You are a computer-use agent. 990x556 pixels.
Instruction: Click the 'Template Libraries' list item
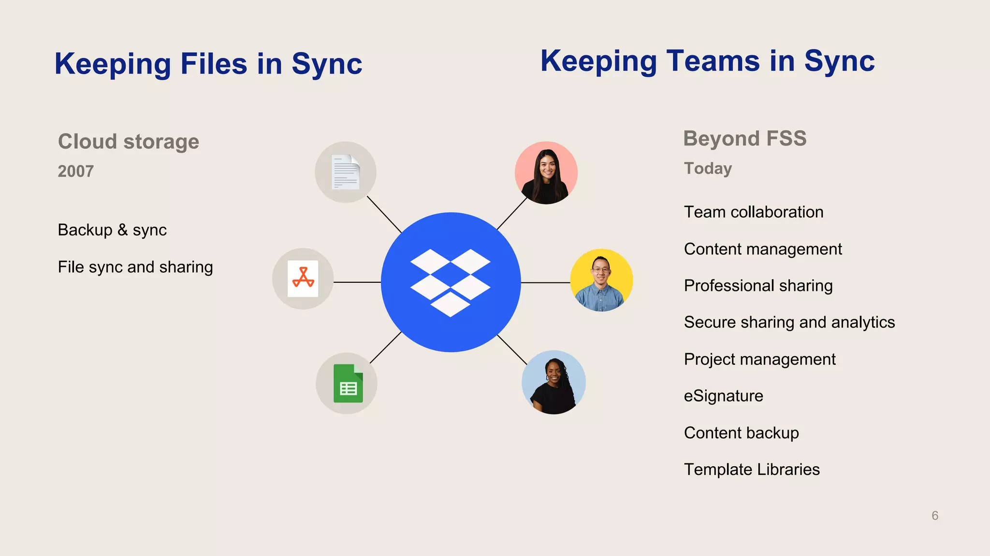coord(752,470)
